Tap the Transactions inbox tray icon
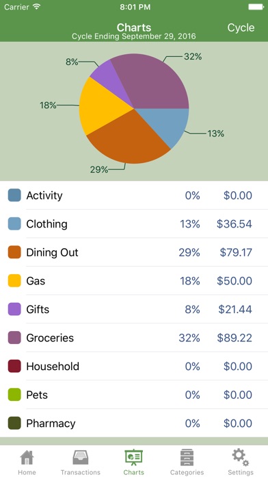 coord(81,457)
